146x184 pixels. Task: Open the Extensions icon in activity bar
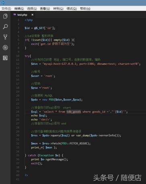[x=5, y=58]
